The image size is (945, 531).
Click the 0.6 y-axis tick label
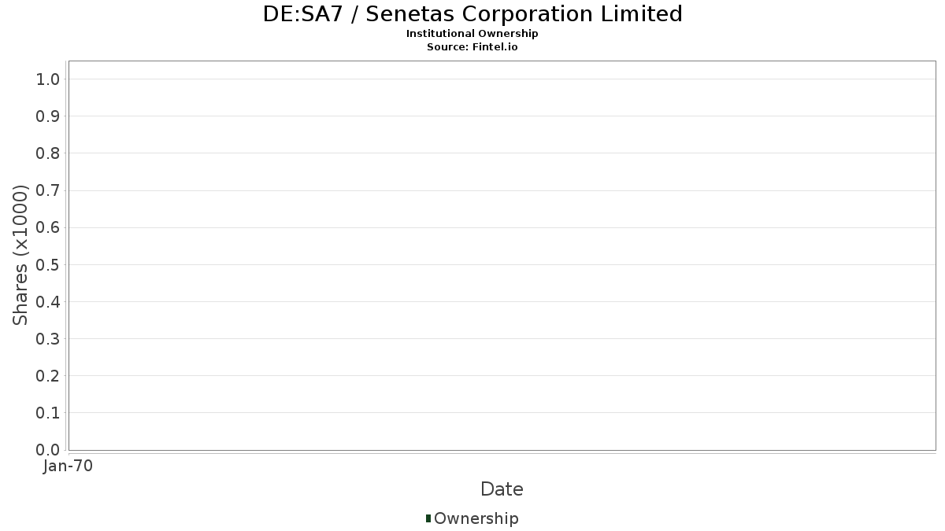coord(48,227)
